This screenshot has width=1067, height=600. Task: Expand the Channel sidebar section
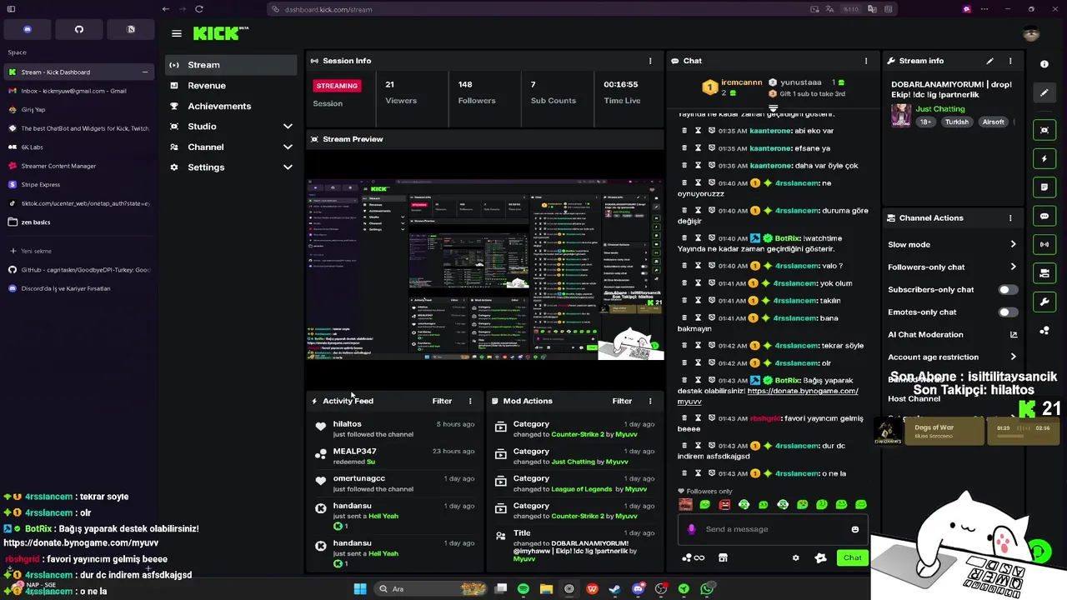point(288,147)
